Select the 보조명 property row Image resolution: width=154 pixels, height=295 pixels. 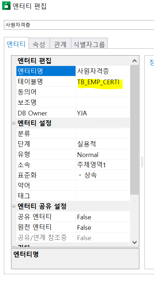click(x=73, y=102)
